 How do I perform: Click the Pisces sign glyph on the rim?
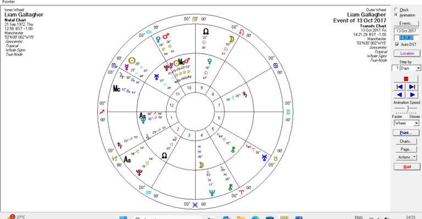[x=195, y=205]
